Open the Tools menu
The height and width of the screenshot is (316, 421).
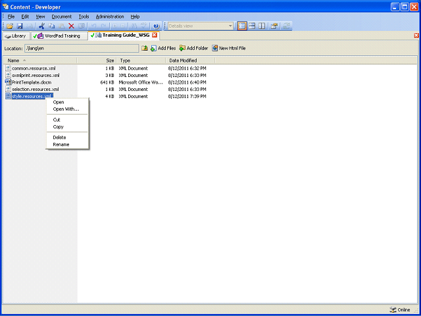84,16
